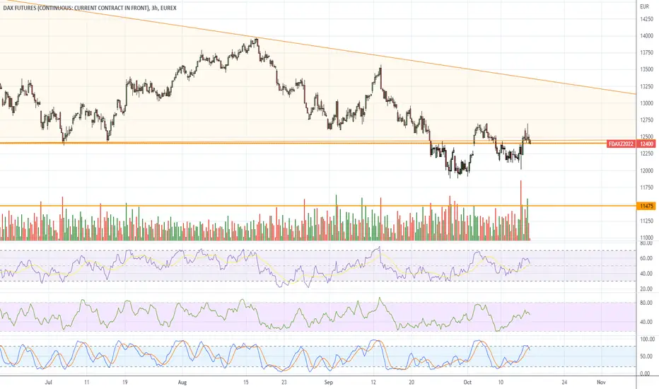Screen dimensions: 659x389
Task: Click the 13000 price axis label
Action: (646, 103)
